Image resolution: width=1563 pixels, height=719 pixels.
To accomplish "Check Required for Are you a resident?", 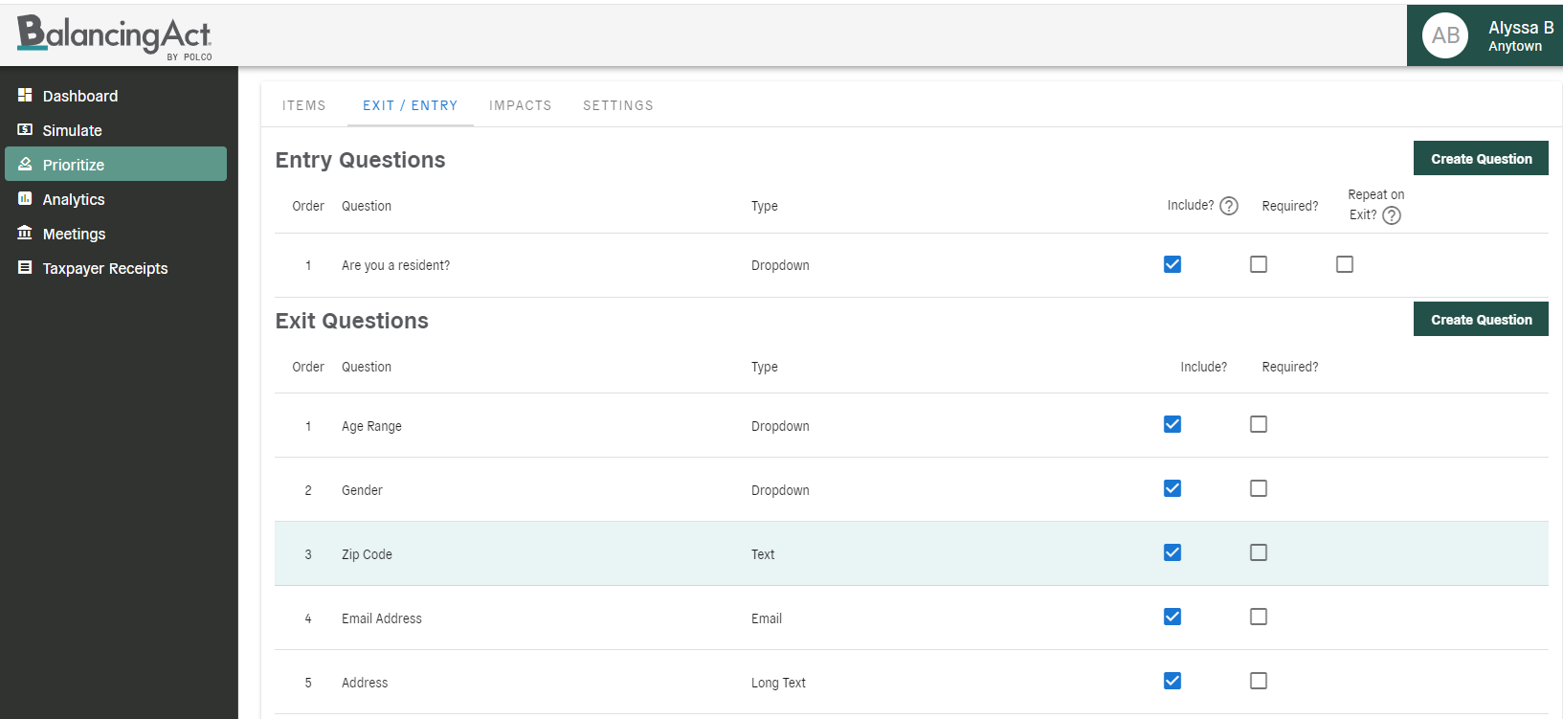I will click(x=1259, y=264).
